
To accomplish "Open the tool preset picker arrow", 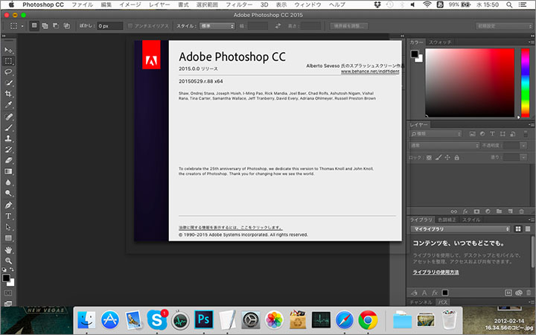I will 22,26.
